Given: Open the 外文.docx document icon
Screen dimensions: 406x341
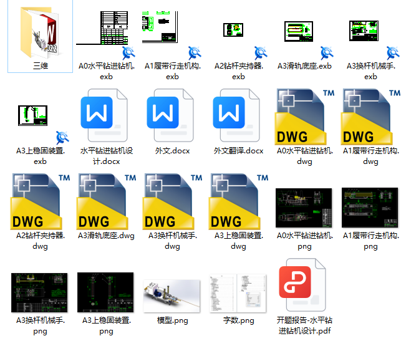Looking at the screenshot, I should (x=171, y=115).
